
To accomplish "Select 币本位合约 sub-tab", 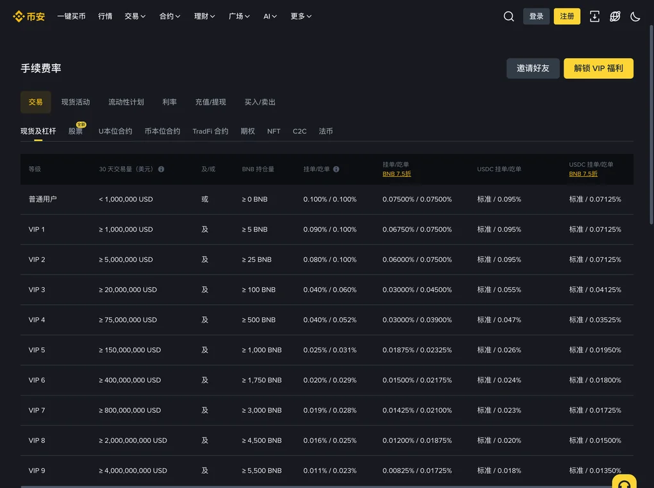I will click(162, 131).
